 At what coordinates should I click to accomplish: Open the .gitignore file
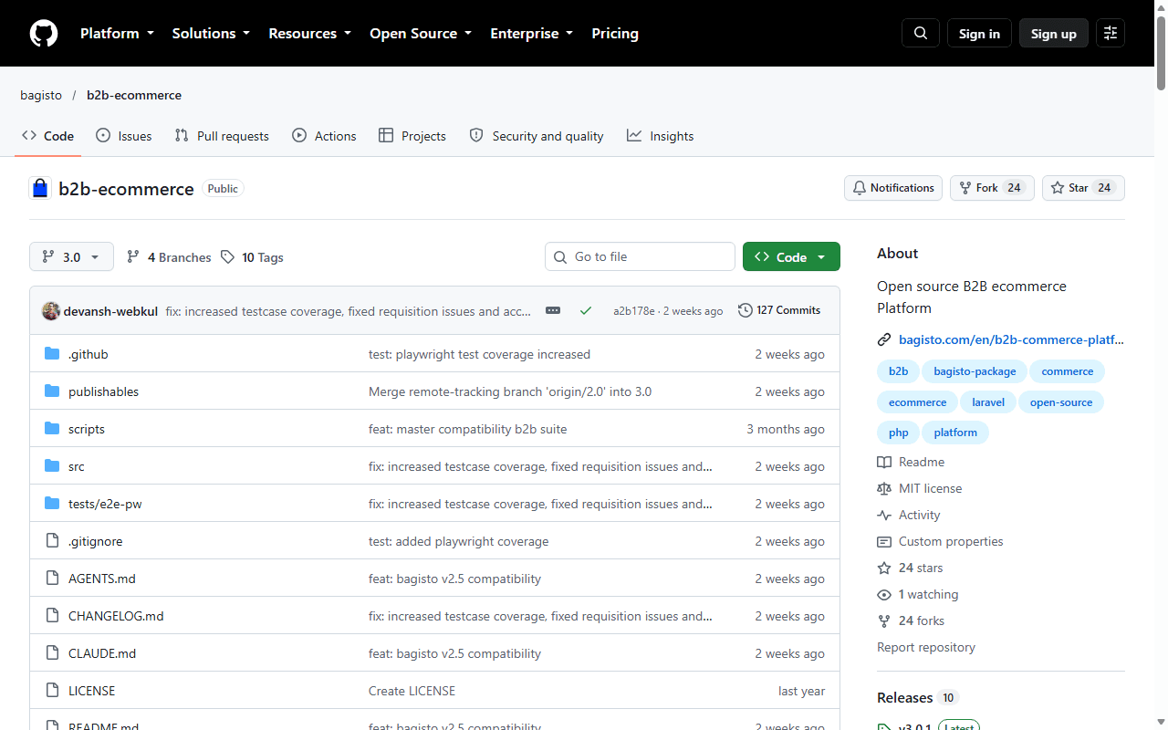(x=95, y=541)
